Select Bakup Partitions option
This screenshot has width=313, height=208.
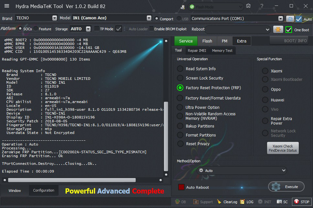click(x=180, y=126)
